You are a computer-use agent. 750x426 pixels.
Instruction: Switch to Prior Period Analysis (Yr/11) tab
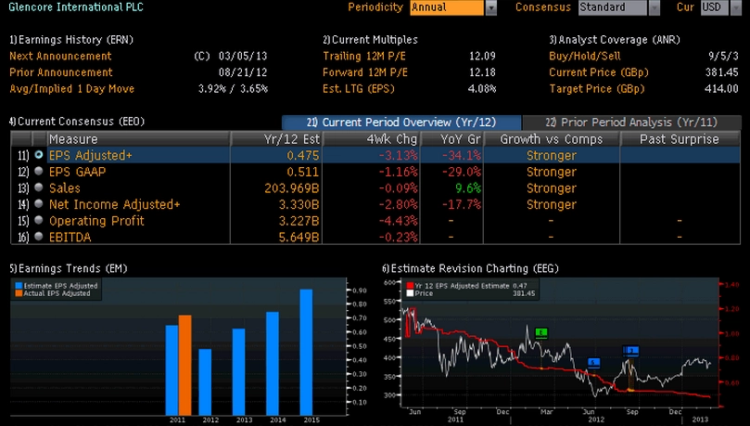point(631,123)
